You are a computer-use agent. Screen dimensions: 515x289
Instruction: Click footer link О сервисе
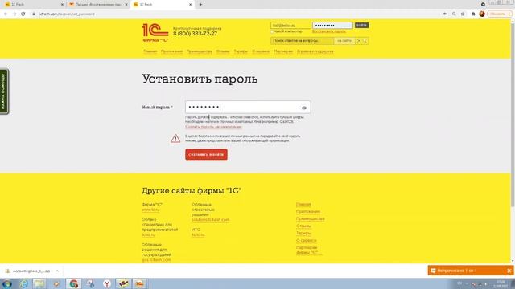coord(306,240)
